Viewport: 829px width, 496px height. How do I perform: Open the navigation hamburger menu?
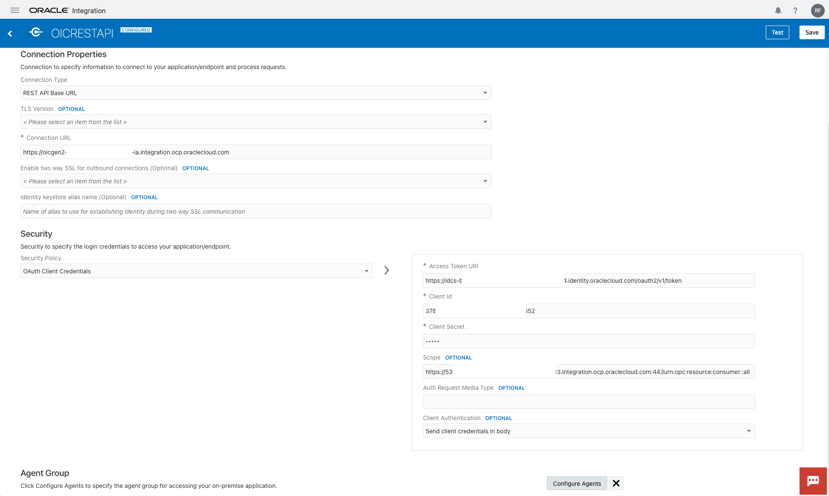coord(15,10)
